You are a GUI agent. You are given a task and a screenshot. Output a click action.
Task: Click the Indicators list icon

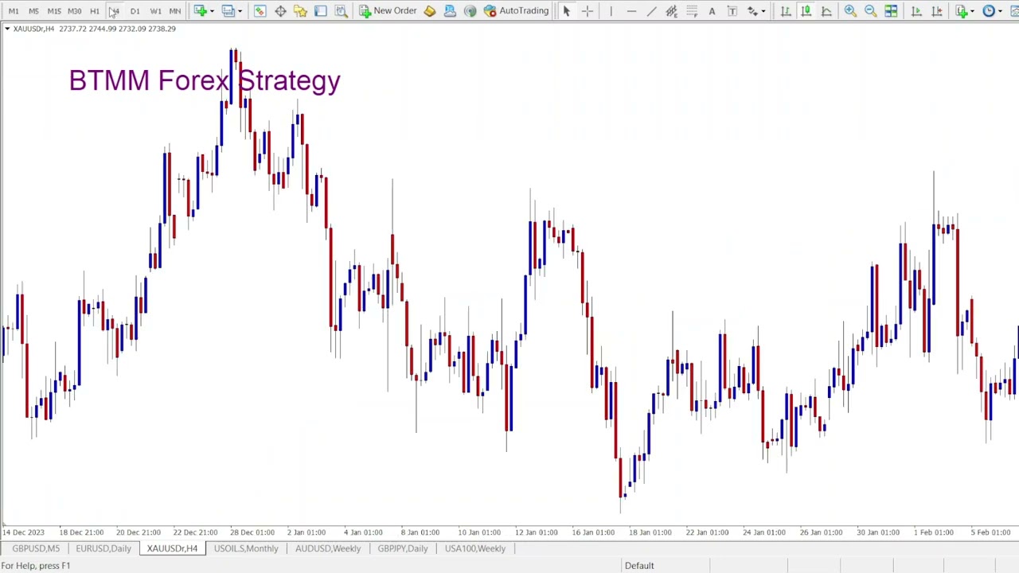click(962, 11)
